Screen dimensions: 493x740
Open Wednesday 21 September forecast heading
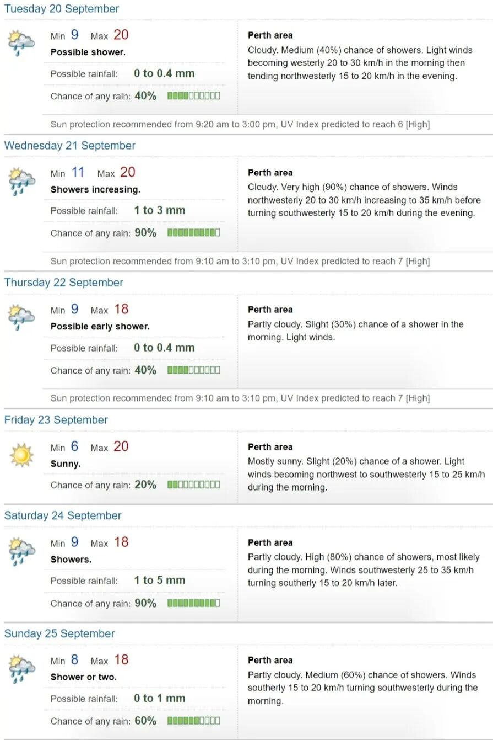tap(70, 146)
